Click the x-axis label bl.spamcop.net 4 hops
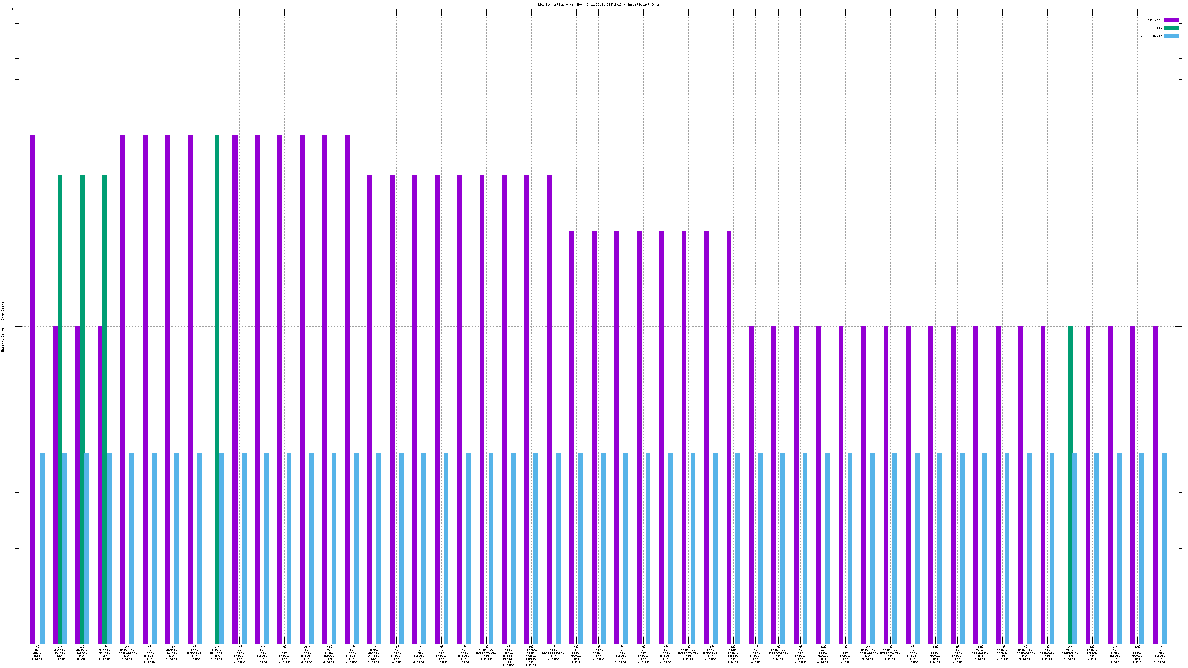The height and width of the screenshot is (668, 1188). click(1047, 653)
